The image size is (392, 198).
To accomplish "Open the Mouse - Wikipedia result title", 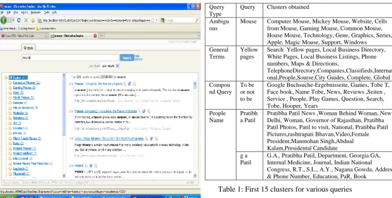I will point(99,84).
